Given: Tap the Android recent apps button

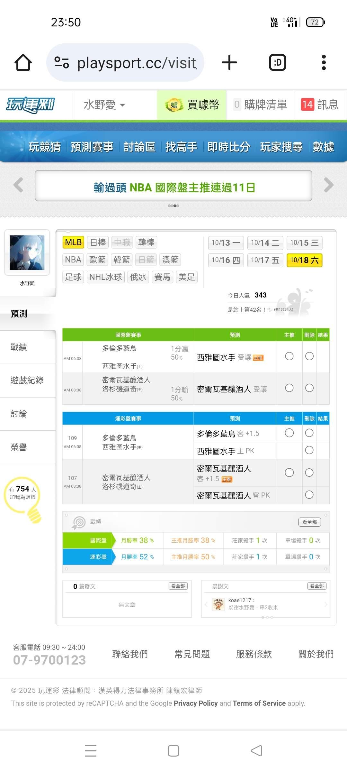Looking at the screenshot, I should pos(91,751).
